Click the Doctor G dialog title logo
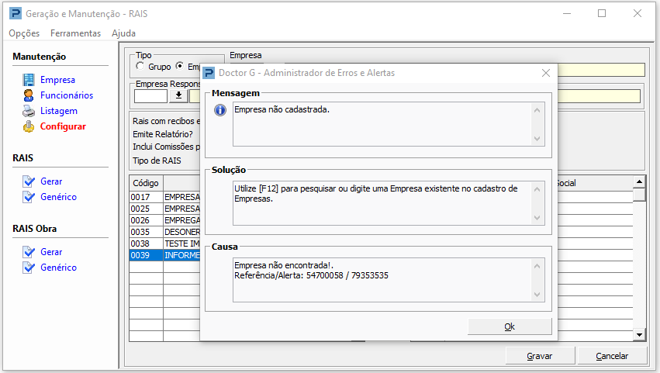The width and height of the screenshot is (660, 373). click(209, 73)
